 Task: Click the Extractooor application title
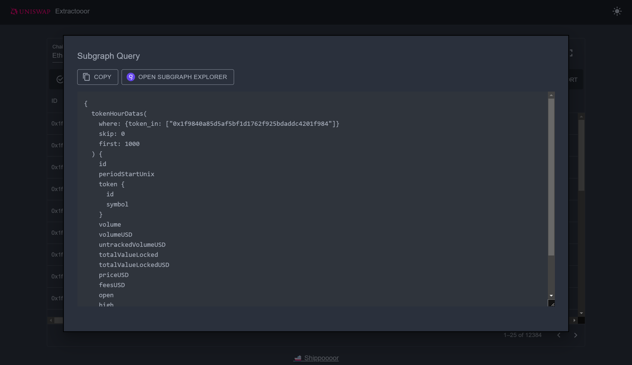[73, 11]
